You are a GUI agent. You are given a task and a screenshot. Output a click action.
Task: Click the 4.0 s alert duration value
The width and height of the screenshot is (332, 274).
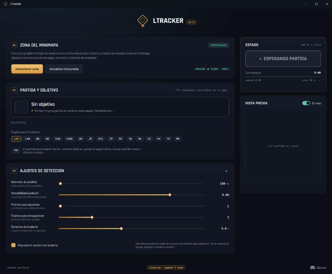point(225,229)
